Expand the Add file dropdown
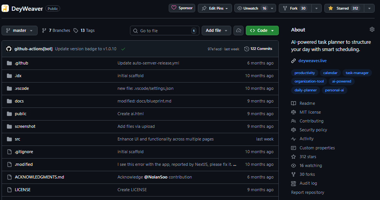Image resolution: width=380 pixels, height=200 pixels. (x=216, y=31)
